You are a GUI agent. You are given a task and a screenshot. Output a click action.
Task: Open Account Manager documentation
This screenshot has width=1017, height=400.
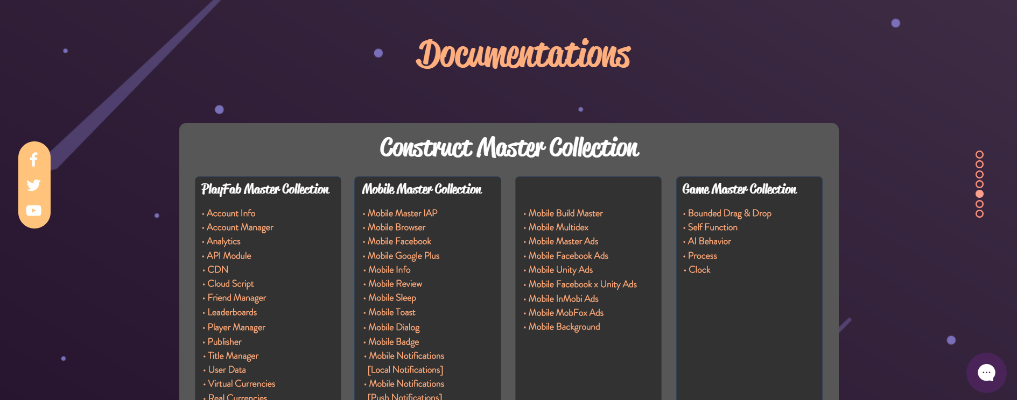(x=240, y=227)
